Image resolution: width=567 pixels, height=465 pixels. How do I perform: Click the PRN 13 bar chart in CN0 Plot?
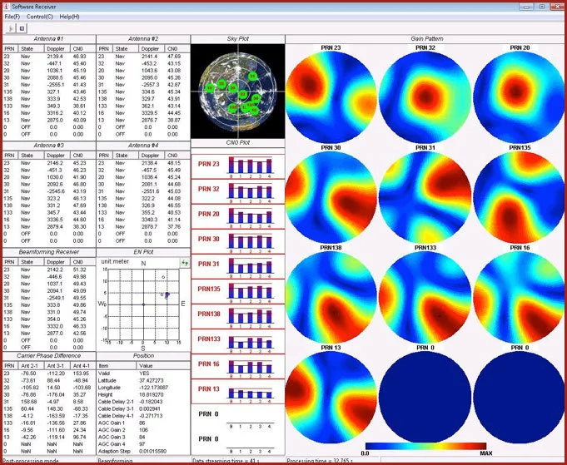pos(250,391)
